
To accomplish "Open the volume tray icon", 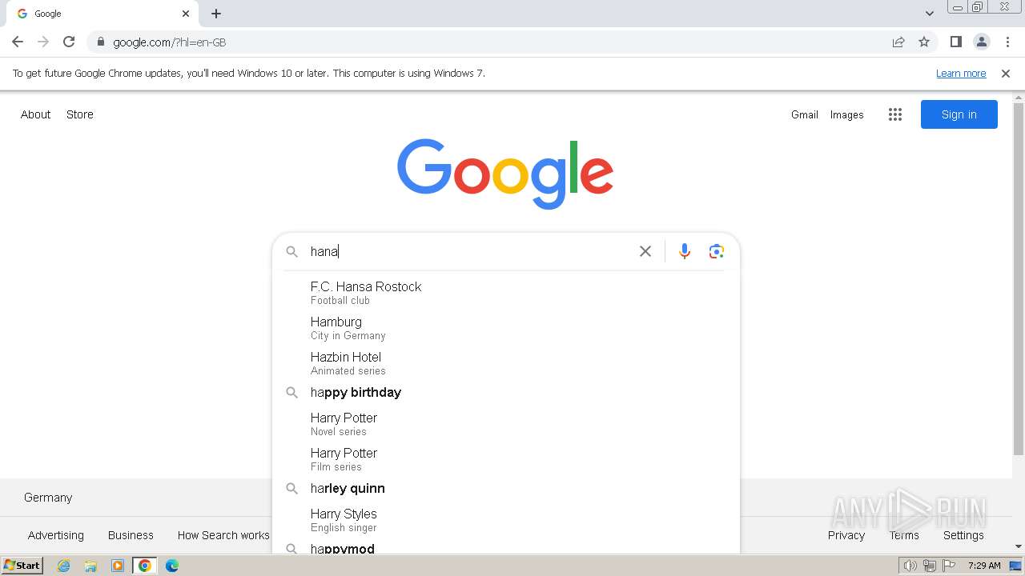I will tap(910, 566).
